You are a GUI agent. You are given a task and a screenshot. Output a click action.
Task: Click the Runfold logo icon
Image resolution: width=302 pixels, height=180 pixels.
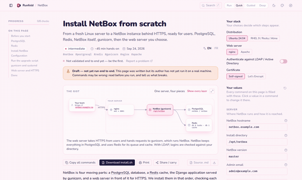pyautogui.click(x=19, y=5)
